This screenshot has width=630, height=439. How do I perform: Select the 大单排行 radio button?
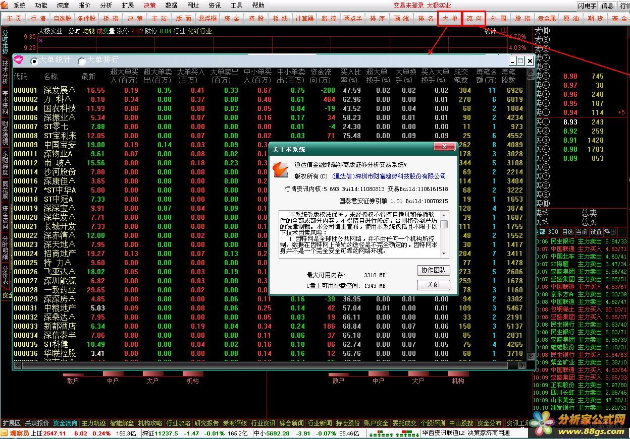[x=82, y=61]
